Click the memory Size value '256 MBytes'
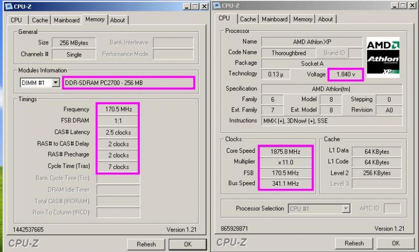The width and height of the screenshot is (419, 252). (74, 43)
